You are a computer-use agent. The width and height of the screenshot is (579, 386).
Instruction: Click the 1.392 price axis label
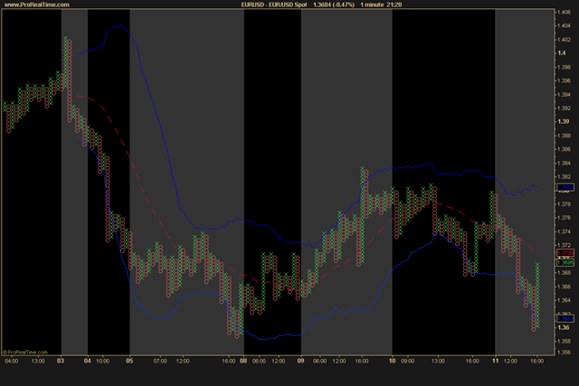[x=564, y=108]
